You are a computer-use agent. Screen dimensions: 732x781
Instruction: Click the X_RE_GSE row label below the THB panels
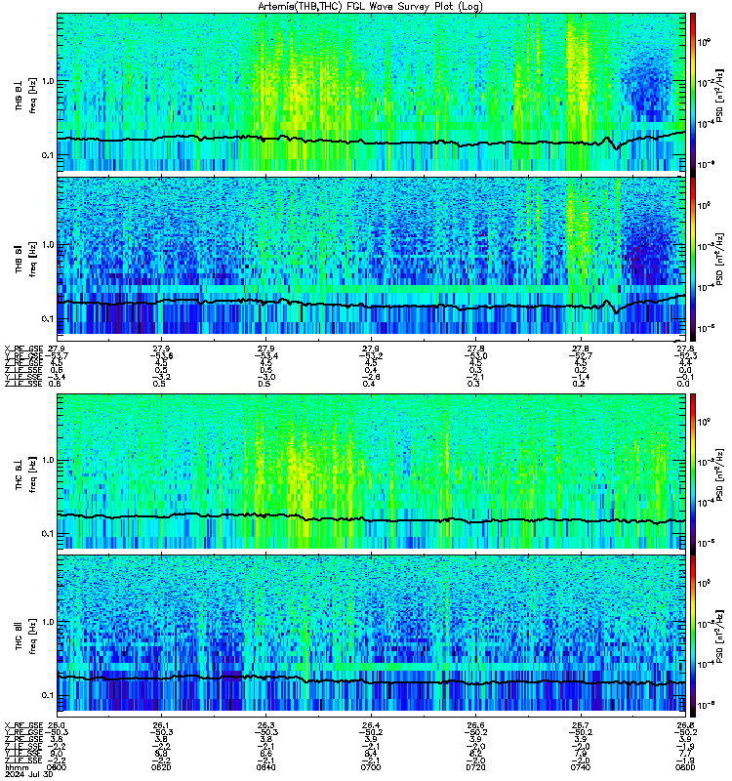23,349
